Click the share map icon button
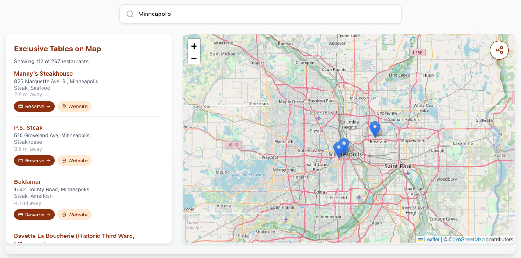521x258 pixels. pos(499,50)
